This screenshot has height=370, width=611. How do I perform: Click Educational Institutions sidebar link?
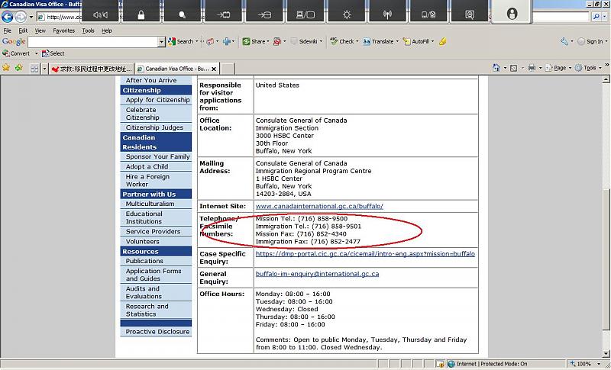(x=144, y=217)
